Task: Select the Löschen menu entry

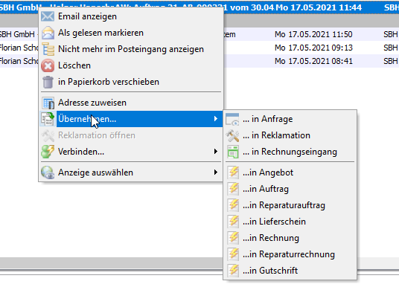Action: pyautogui.click(x=131, y=65)
